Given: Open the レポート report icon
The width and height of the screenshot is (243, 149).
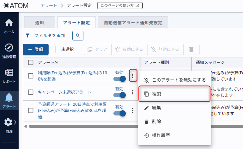Looking at the screenshot, I should (x=9, y=76).
